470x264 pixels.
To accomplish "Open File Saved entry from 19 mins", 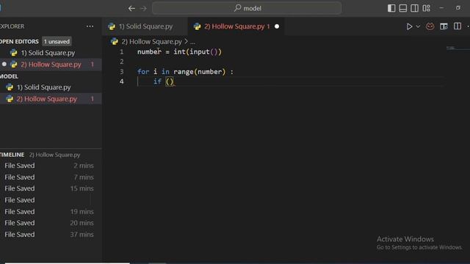I will [x=49, y=212].
